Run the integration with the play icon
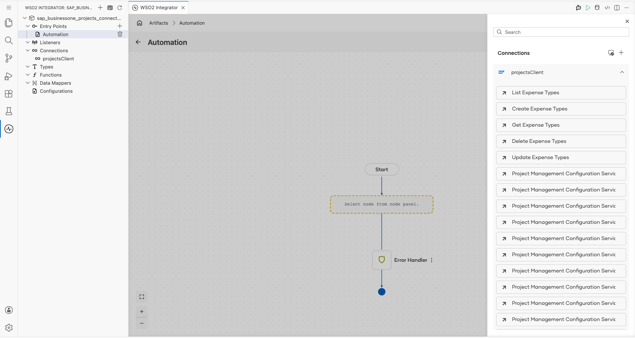Screen dimensions: 635x338 (588, 8)
